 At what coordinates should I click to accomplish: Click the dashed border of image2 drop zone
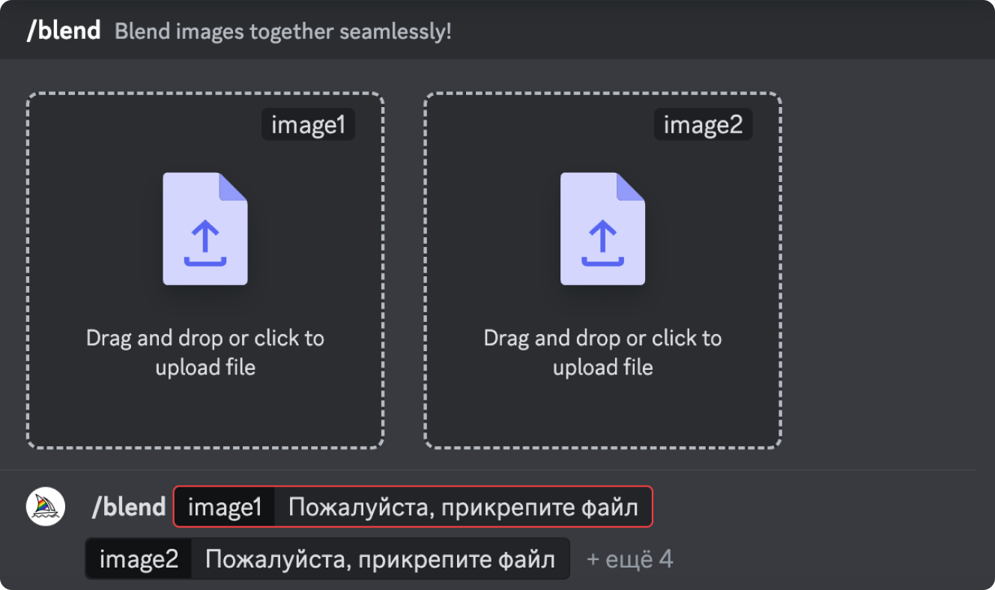425,270
